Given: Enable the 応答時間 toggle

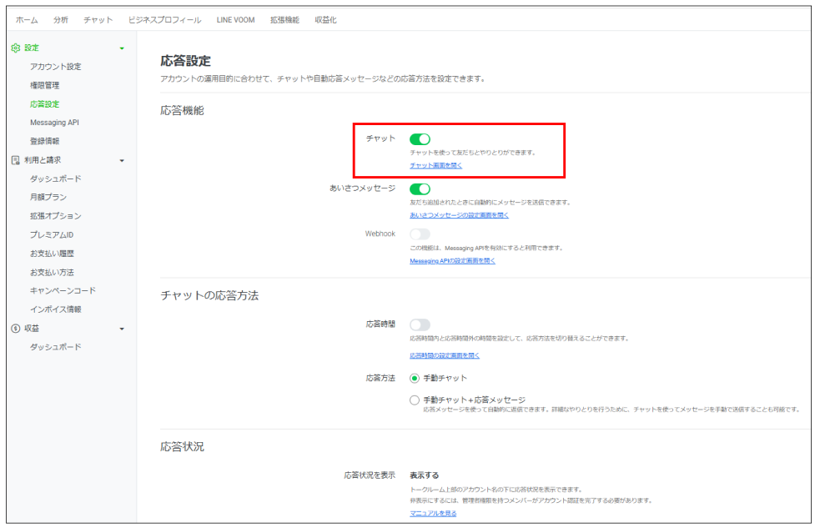Looking at the screenshot, I should tap(420, 324).
